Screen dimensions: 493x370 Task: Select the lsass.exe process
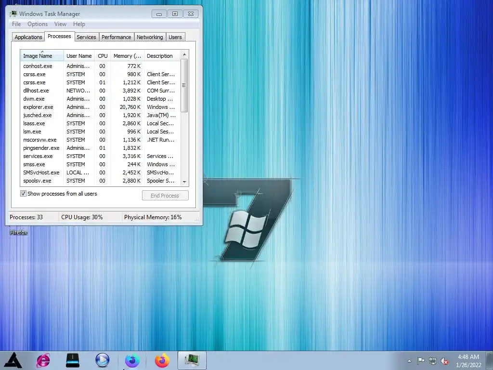pos(101,123)
